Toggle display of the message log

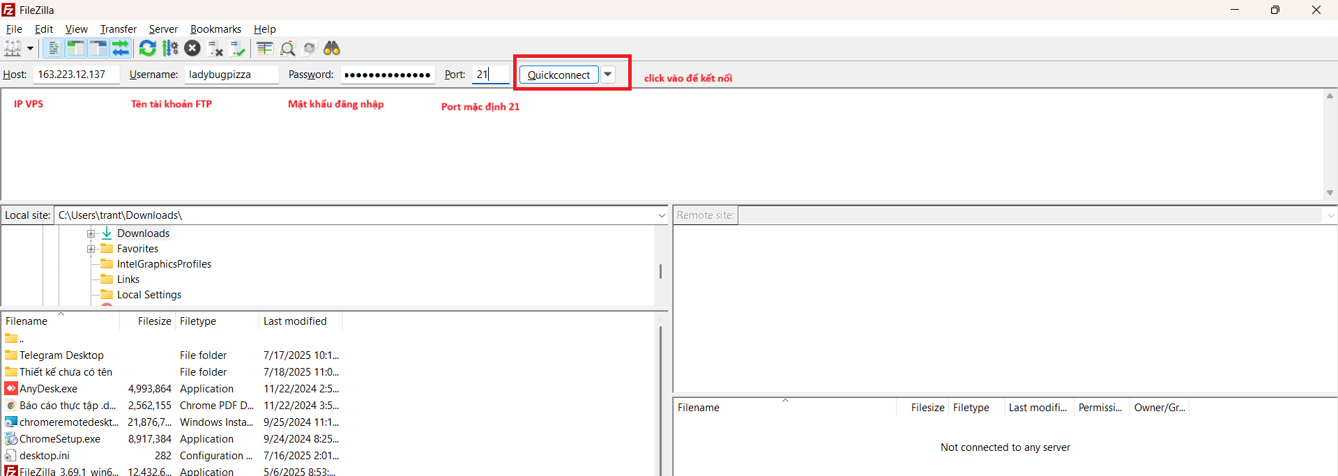pos(53,48)
